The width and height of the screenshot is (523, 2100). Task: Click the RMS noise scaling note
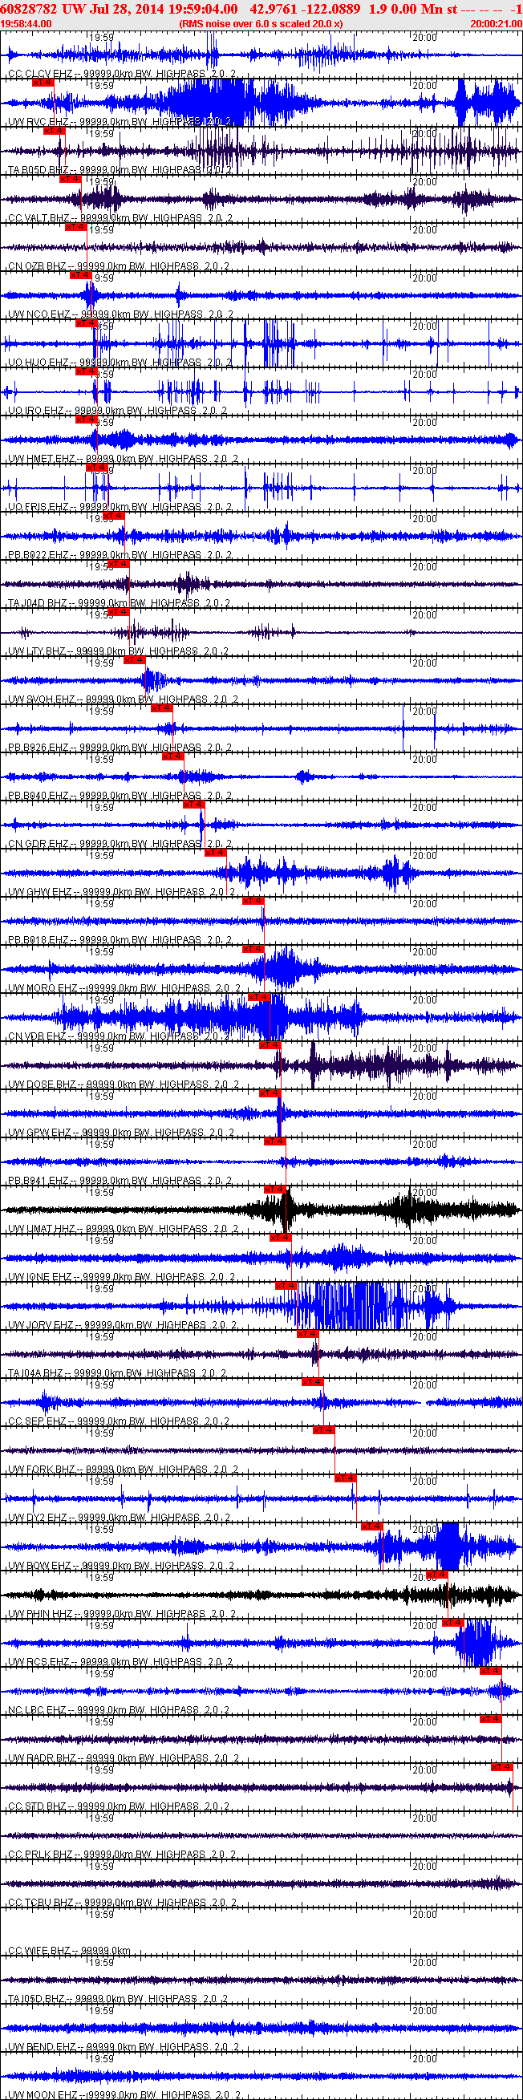(261, 23)
